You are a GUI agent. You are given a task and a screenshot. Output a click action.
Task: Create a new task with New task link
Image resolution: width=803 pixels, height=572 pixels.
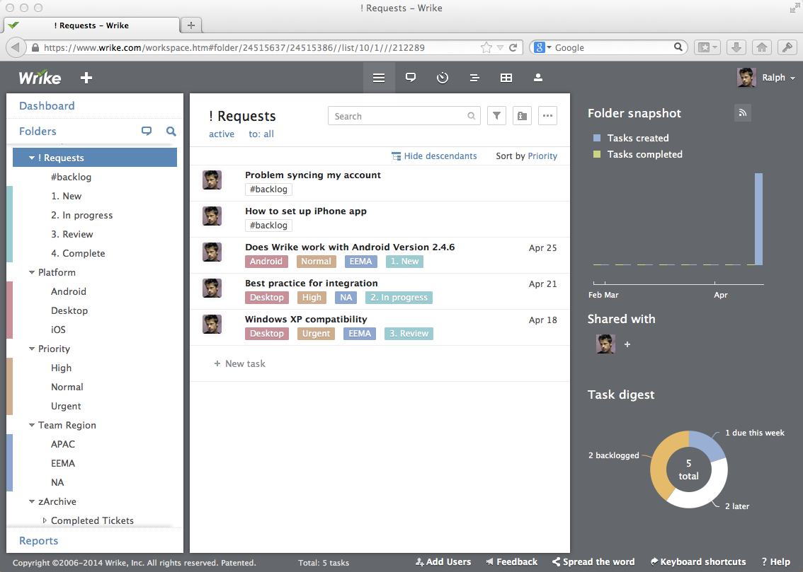pyautogui.click(x=240, y=363)
